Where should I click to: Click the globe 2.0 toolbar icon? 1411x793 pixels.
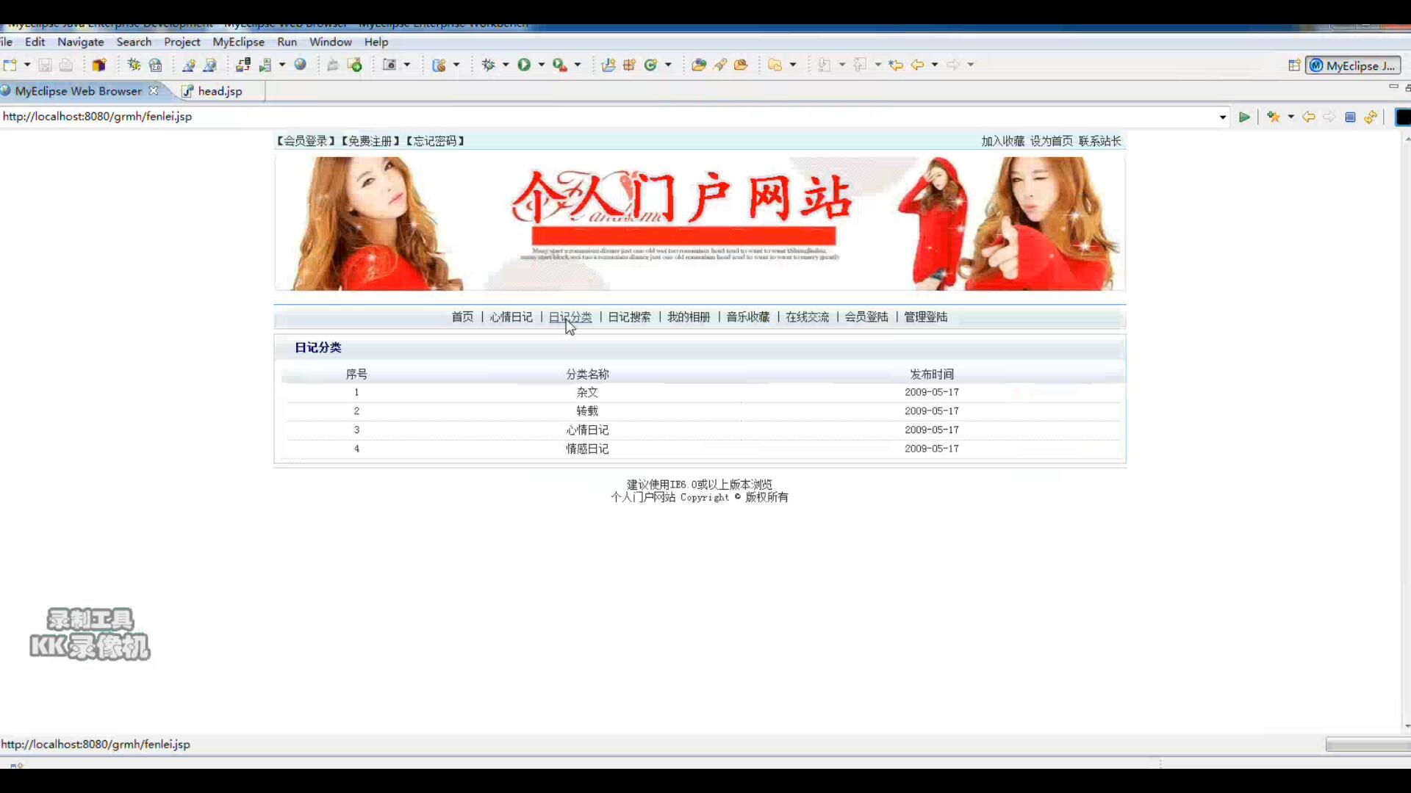155,65
